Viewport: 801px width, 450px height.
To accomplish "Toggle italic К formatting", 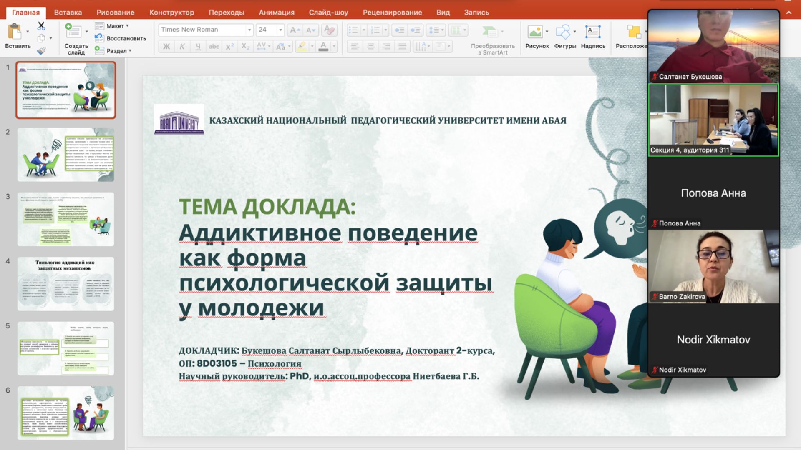I will (182, 47).
